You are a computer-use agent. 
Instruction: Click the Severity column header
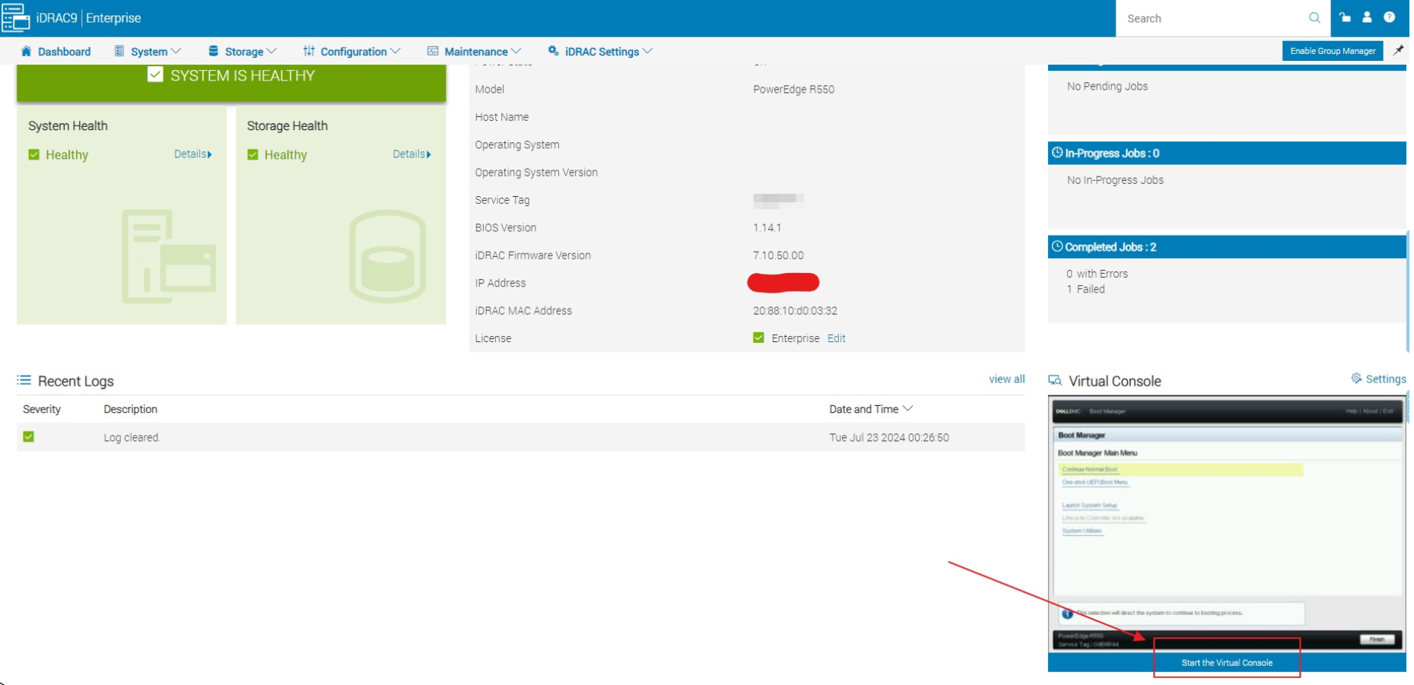coord(42,410)
